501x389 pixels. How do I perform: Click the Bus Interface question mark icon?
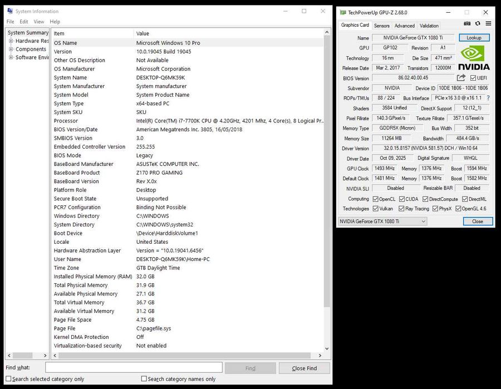click(488, 98)
